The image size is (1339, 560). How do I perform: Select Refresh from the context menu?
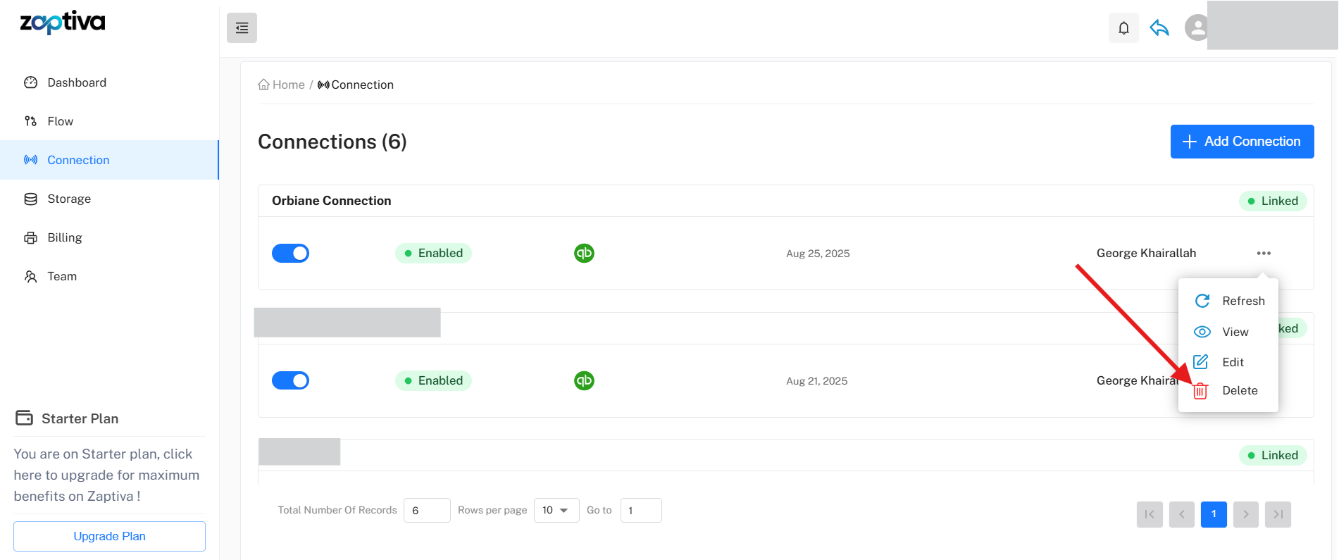pos(1243,301)
